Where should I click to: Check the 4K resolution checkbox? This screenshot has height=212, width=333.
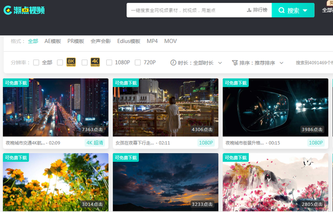pos(85,62)
